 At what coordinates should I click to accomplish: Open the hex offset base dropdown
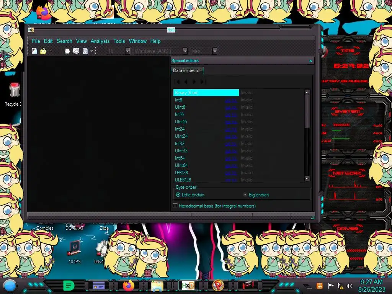tap(215, 51)
